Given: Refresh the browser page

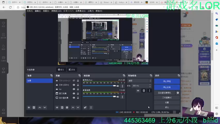Looking at the screenshot, I should (x=10, y=7).
